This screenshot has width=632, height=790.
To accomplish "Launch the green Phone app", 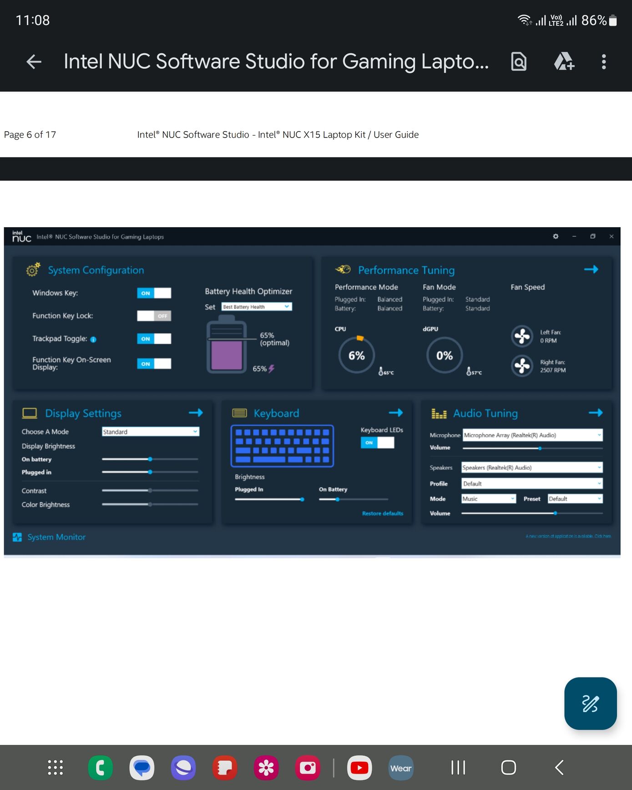I will pyautogui.click(x=100, y=768).
